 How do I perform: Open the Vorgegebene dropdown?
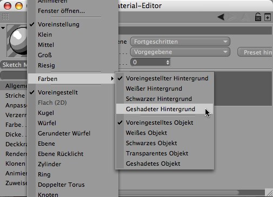180,52
